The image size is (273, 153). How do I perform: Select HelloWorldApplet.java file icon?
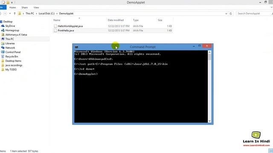(55, 26)
